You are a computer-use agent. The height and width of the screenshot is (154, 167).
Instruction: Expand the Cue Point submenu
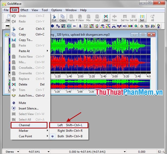pos(30,136)
